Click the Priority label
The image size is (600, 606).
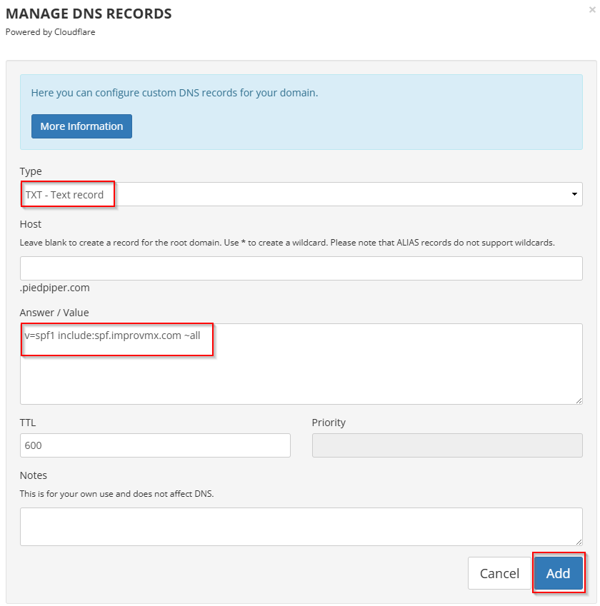[329, 423]
